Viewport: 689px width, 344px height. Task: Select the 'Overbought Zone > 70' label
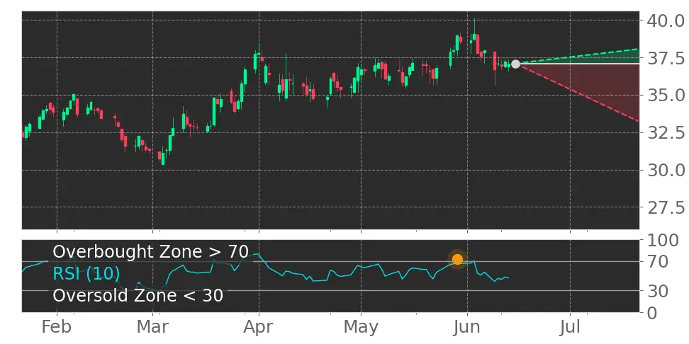tap(150, 252)
